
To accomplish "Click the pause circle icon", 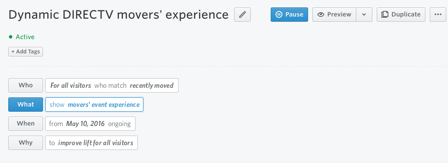I will (279, 15).
